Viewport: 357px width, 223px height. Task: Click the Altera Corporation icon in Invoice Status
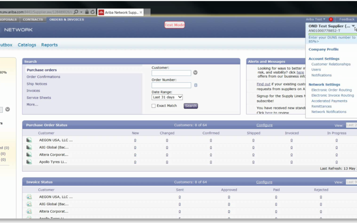[x=29, y=211]
